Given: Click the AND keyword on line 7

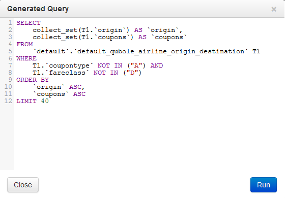Looking at the screenshot, I should [157, 66].
